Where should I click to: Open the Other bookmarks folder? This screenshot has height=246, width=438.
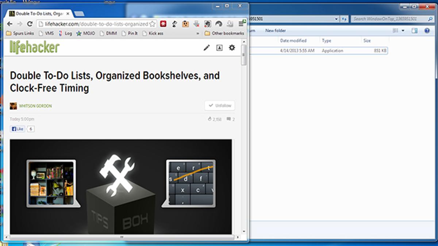point(224,34)
